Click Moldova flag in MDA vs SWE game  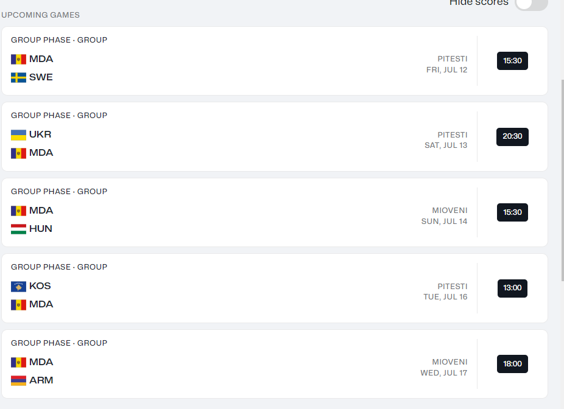pyautogui.click(x=18, y=59)
